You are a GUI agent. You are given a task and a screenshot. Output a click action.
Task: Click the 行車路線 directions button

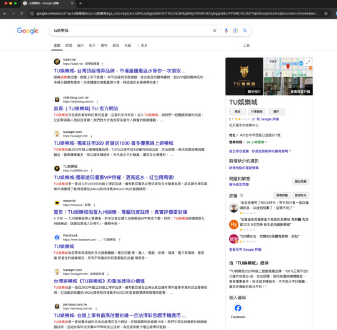(257, 112)
